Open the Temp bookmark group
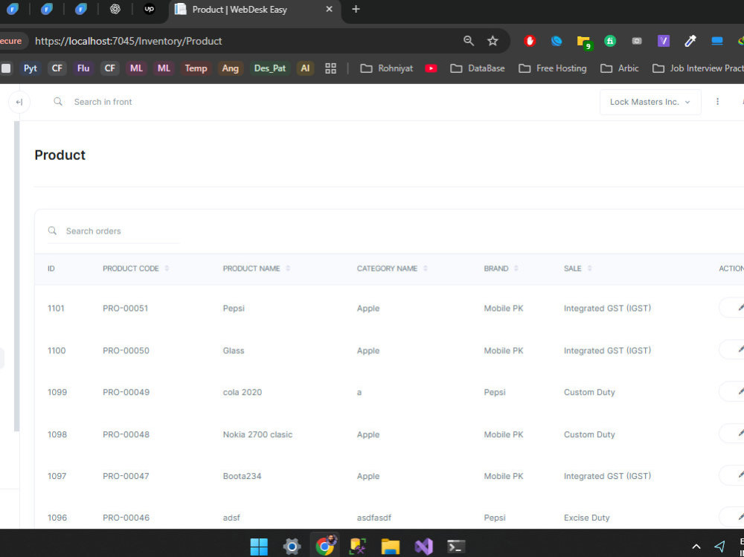Viewport: 744px width, 557px height. pos(196,68)
